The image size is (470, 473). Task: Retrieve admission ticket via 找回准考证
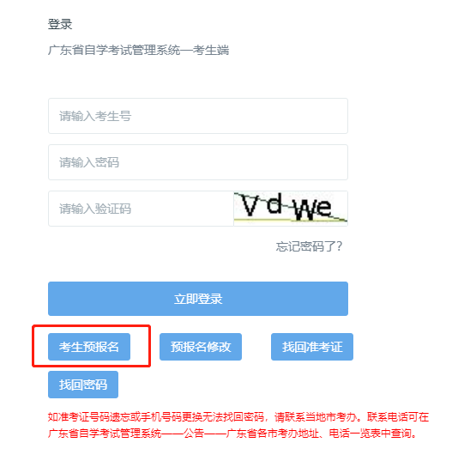tap(312, 347)
